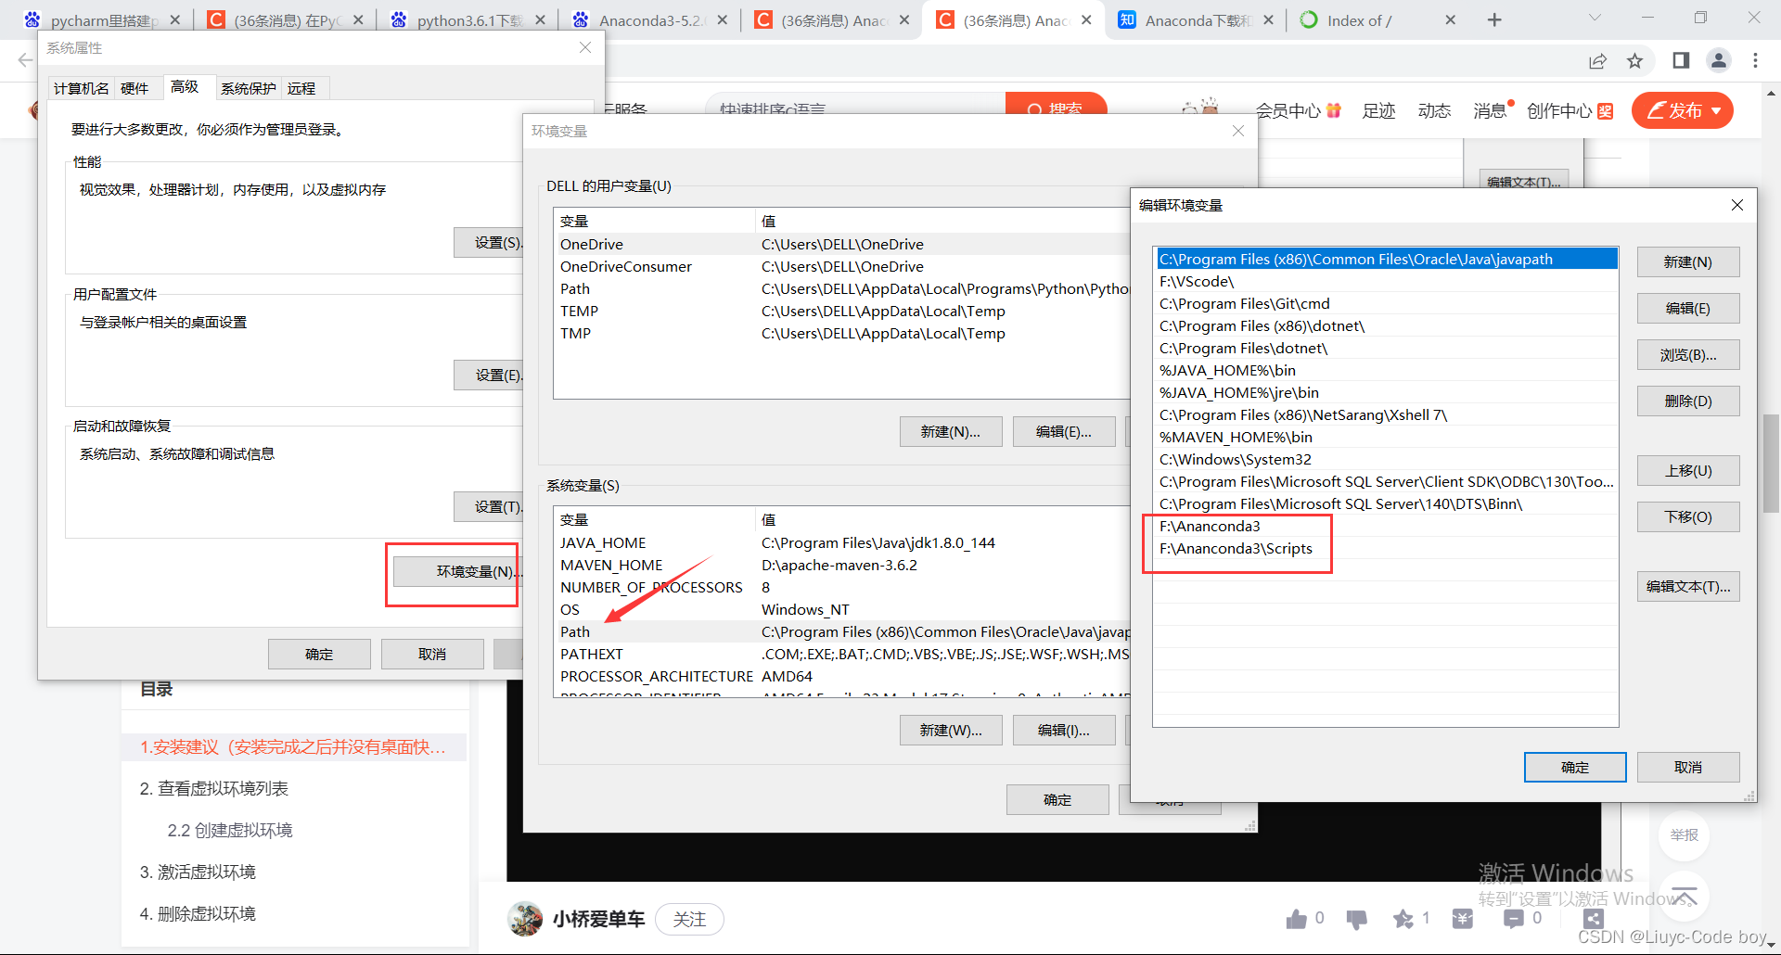Image resolution: width=1781 pixels, height=955 pixels.
Task: Click the author avatar 小桥爱单车
Action: [x=525, y=919]
